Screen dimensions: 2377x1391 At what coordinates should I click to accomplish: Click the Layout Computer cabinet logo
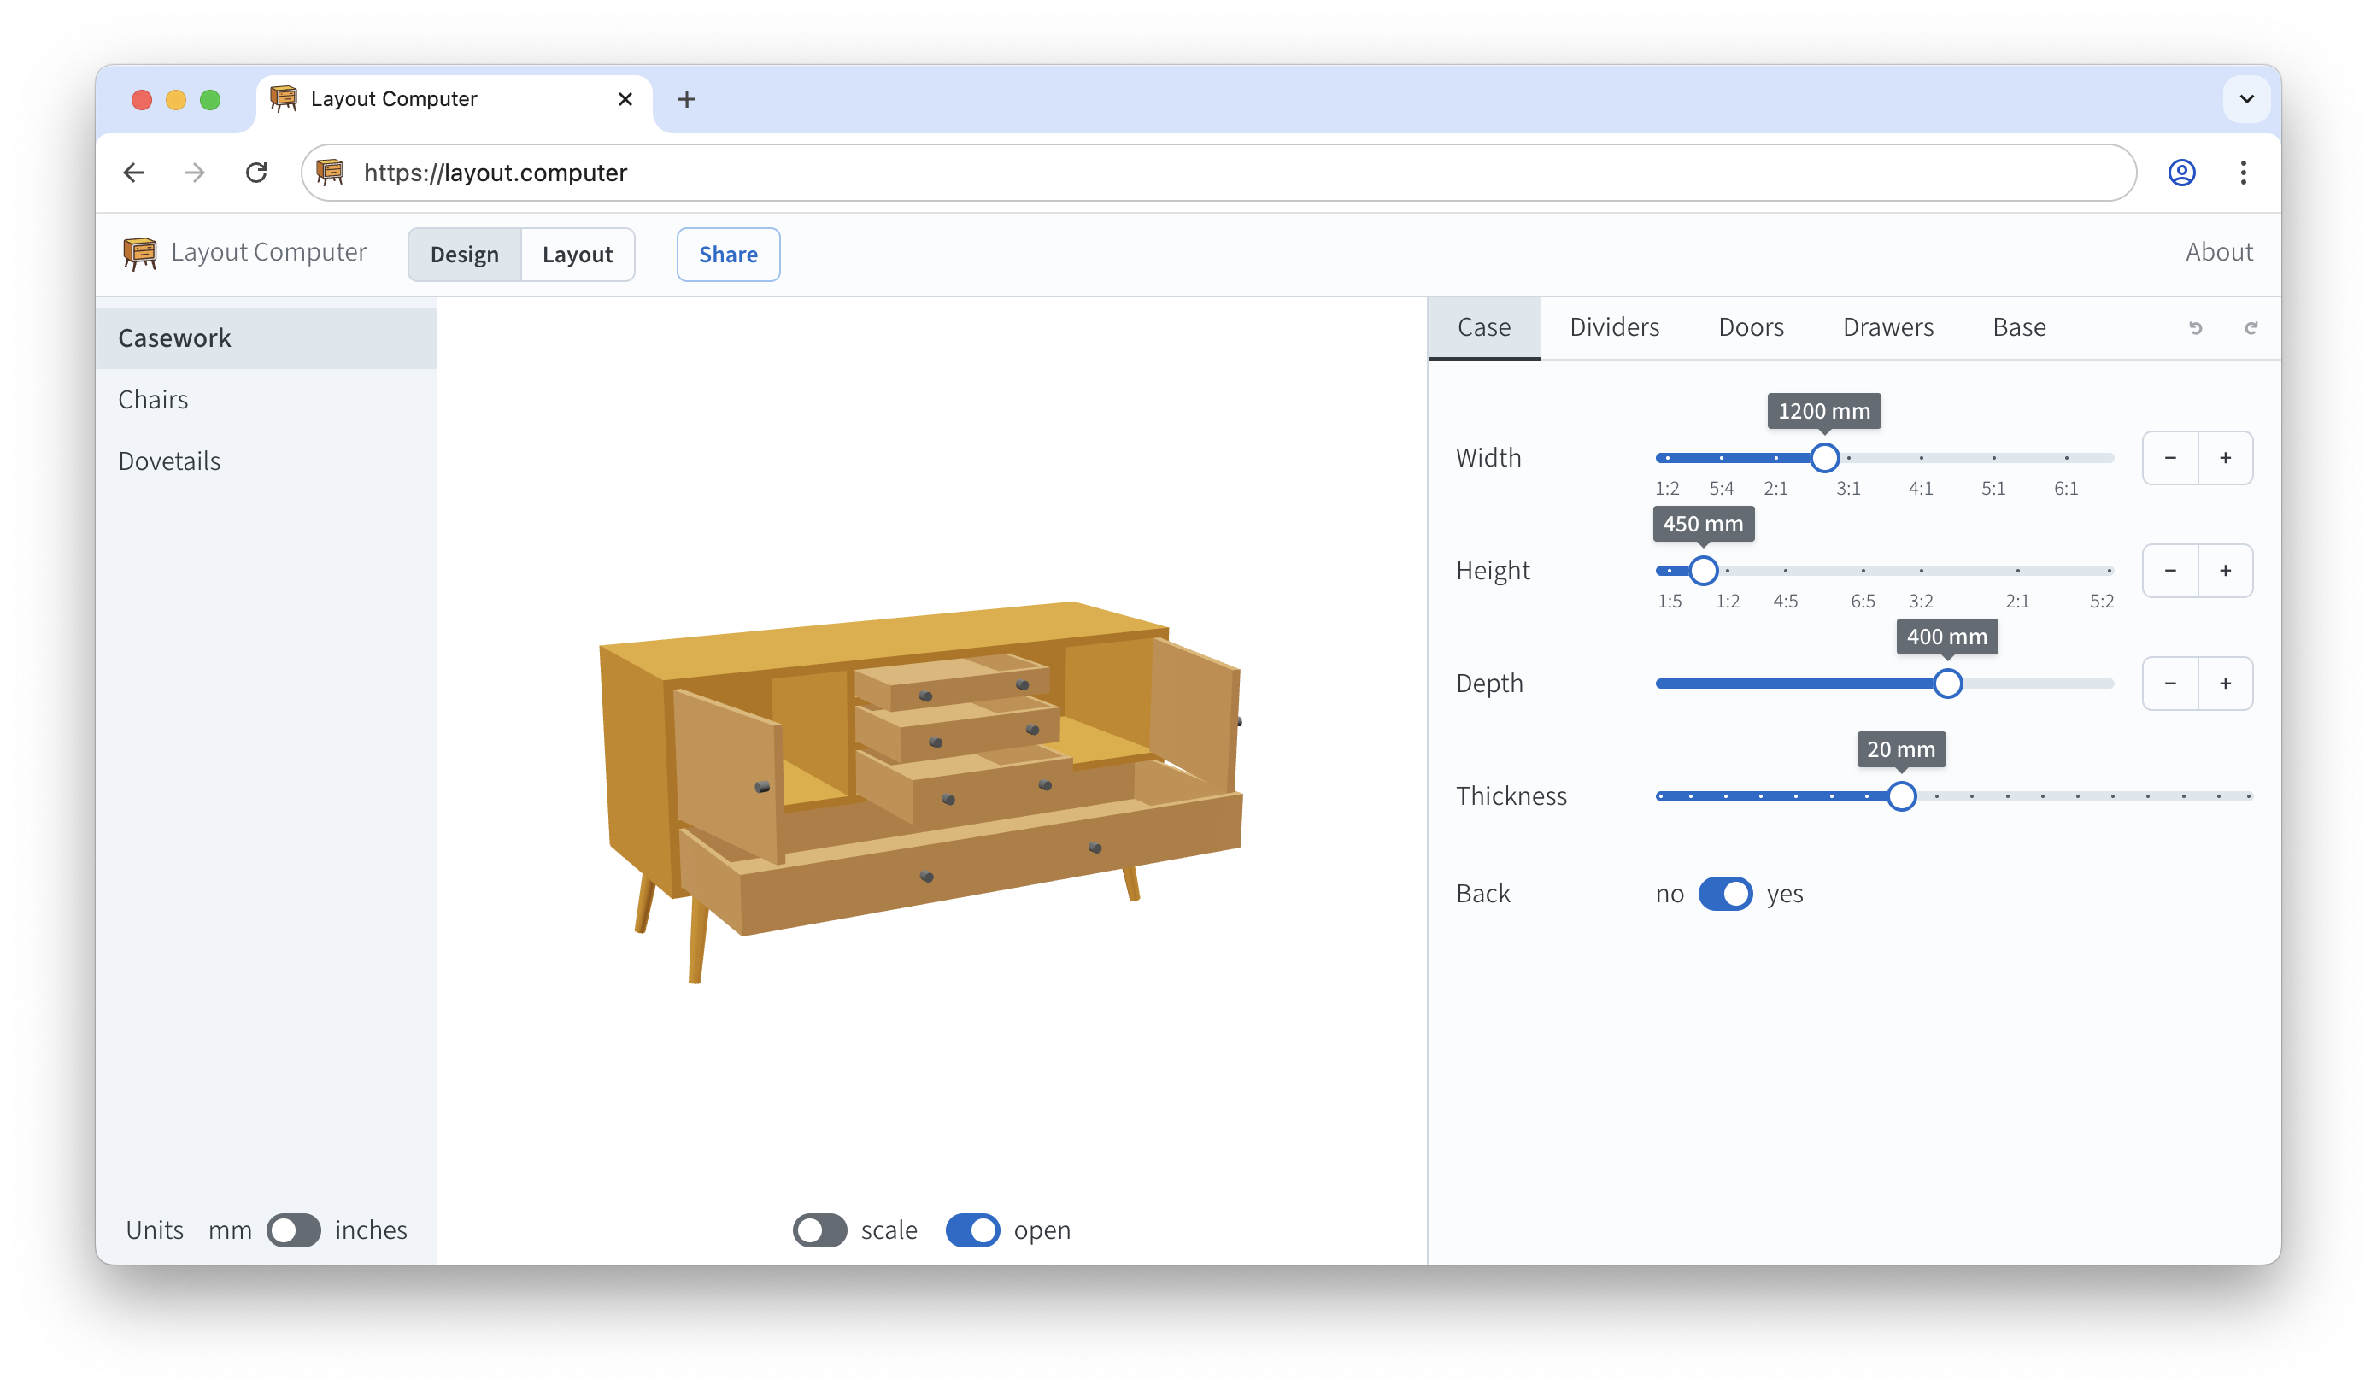coord(139,253)
